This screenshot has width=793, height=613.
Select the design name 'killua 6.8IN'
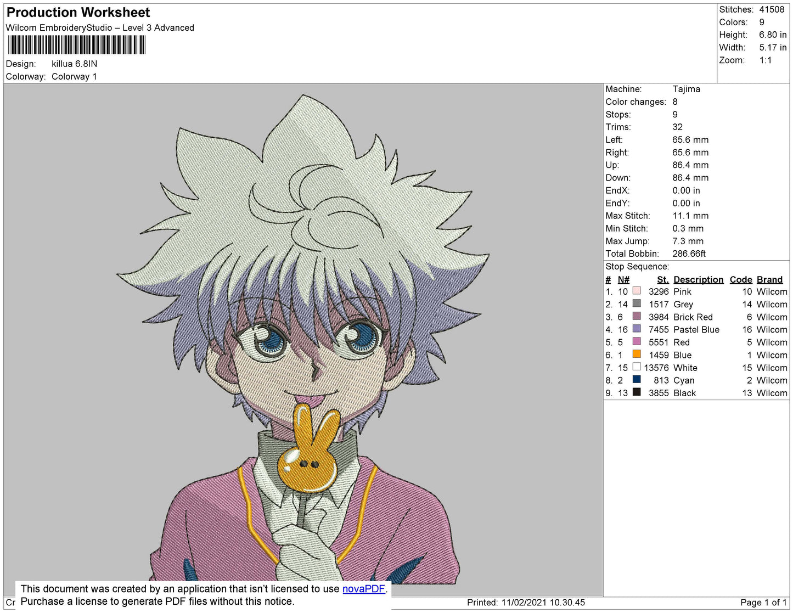click(74, 64)
